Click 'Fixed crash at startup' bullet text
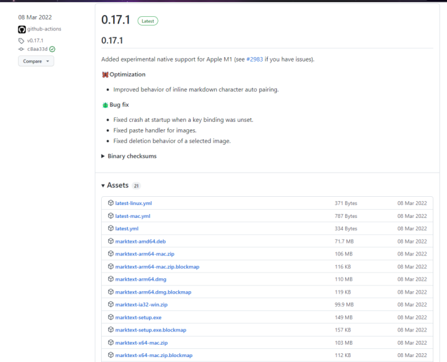Viewport: 447px width, 362px height. 183,120
